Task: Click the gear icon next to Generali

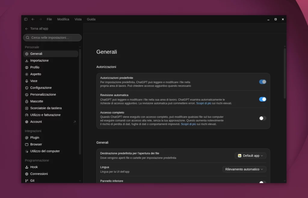Action: coord(27,54)
